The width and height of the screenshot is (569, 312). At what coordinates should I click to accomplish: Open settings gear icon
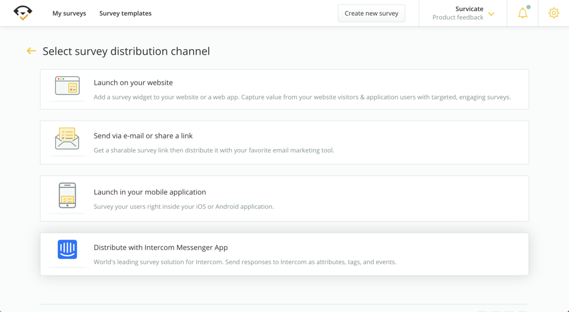pos(554,13)
